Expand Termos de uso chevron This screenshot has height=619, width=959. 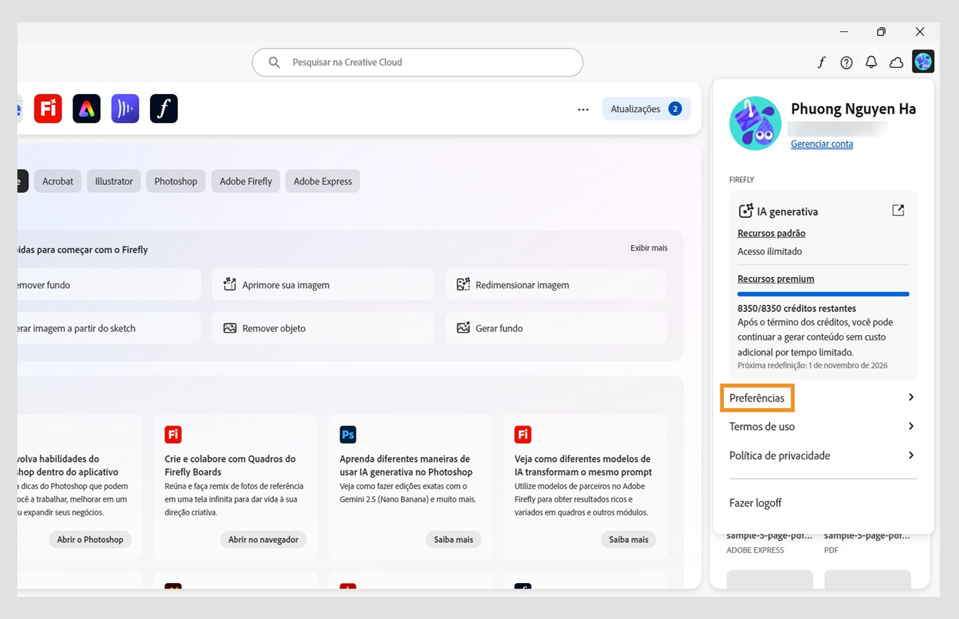click(x=911, y=426)
